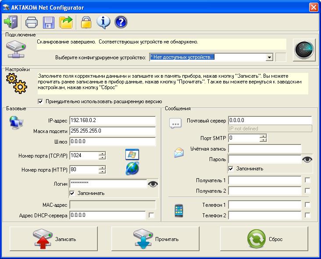This screenshot has width=321, height=259.
Task: Click the Номер порта (HTTP) field
Action: click(84, 169)
